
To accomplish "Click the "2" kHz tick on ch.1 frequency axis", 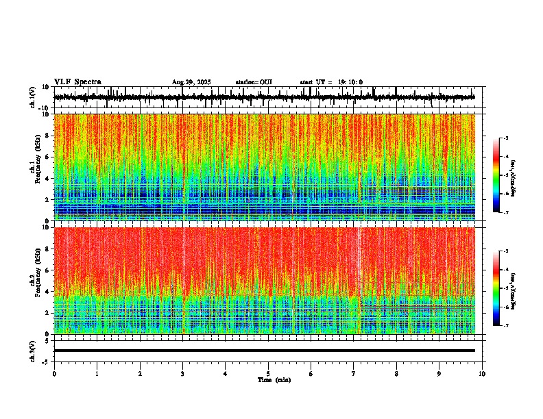I will coord(48,200).
